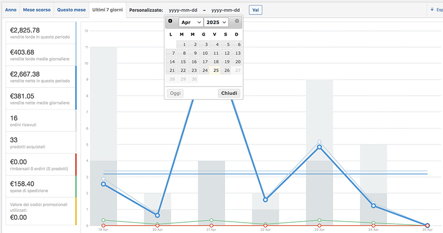Image resolution: width=443 pixels, height=233 pixels.
Task: Switch to the Mese scorso tab
Action: 37,10
